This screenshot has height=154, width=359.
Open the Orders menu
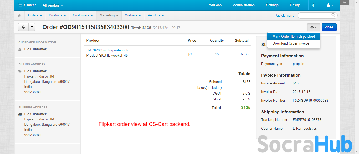click(x=35, y=15)
